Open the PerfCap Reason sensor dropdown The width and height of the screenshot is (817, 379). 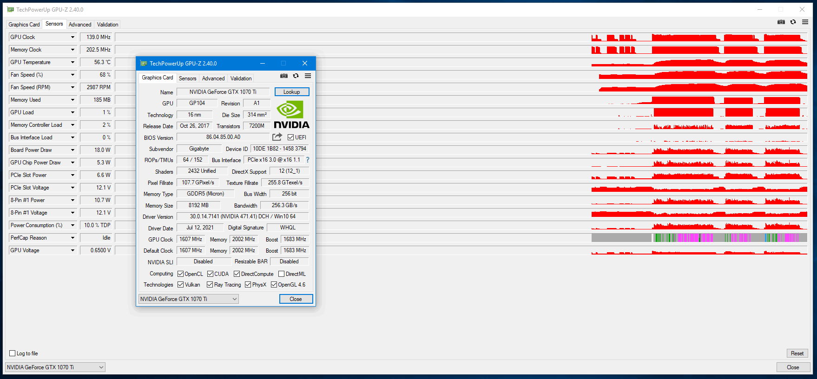coord(72,238)
